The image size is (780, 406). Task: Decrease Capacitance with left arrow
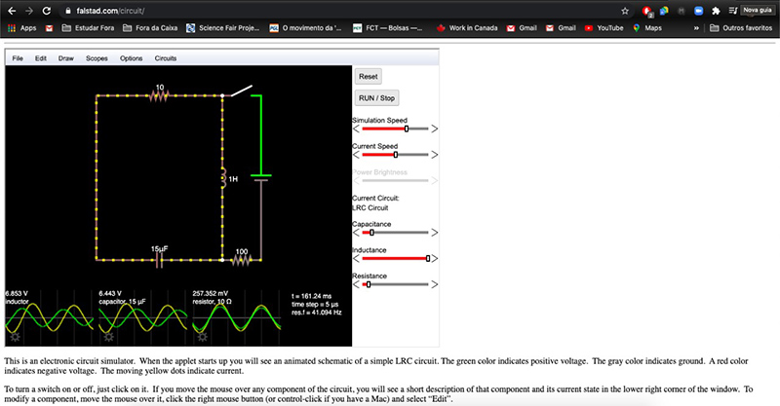(356, 233)
